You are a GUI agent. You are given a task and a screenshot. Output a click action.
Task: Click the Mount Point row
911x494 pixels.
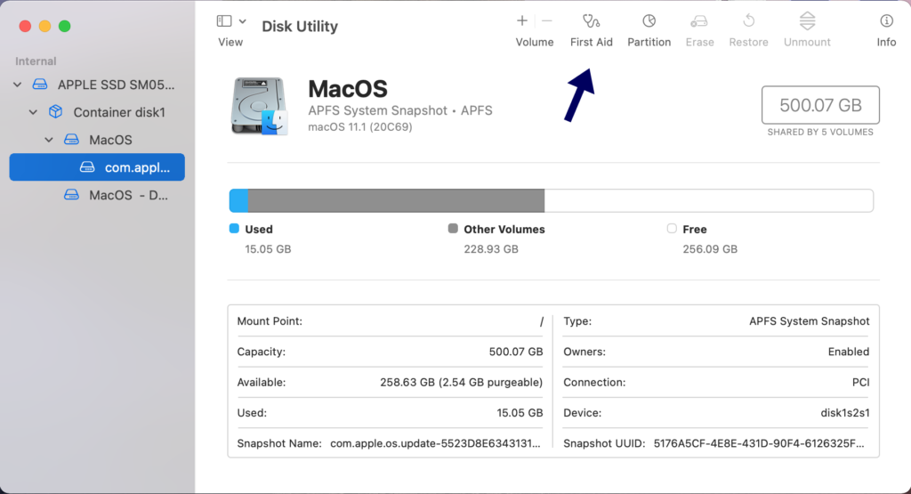(390, 320)
